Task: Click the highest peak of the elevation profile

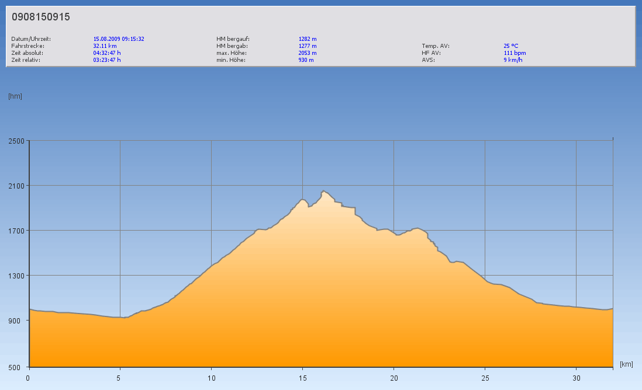Action: point(323,191)
